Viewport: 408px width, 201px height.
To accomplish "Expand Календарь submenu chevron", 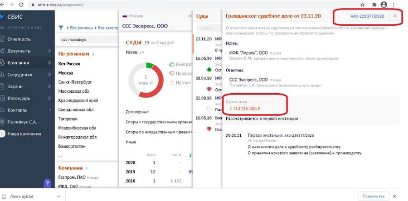I will pyautogui.click(x=49, y=98).
